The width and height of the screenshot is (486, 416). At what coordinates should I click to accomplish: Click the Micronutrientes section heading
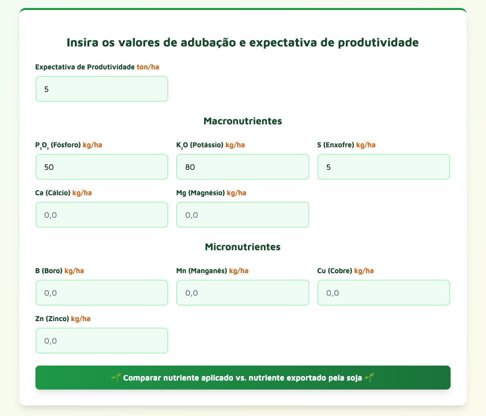click(243, 247)
